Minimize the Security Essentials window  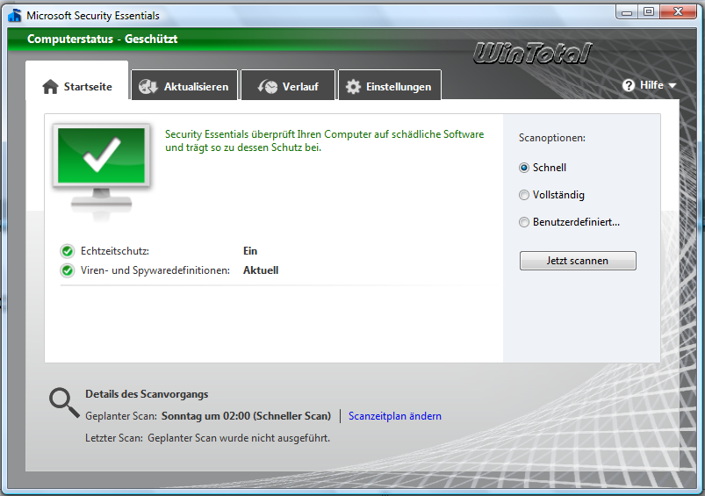(x=627, y=12)
